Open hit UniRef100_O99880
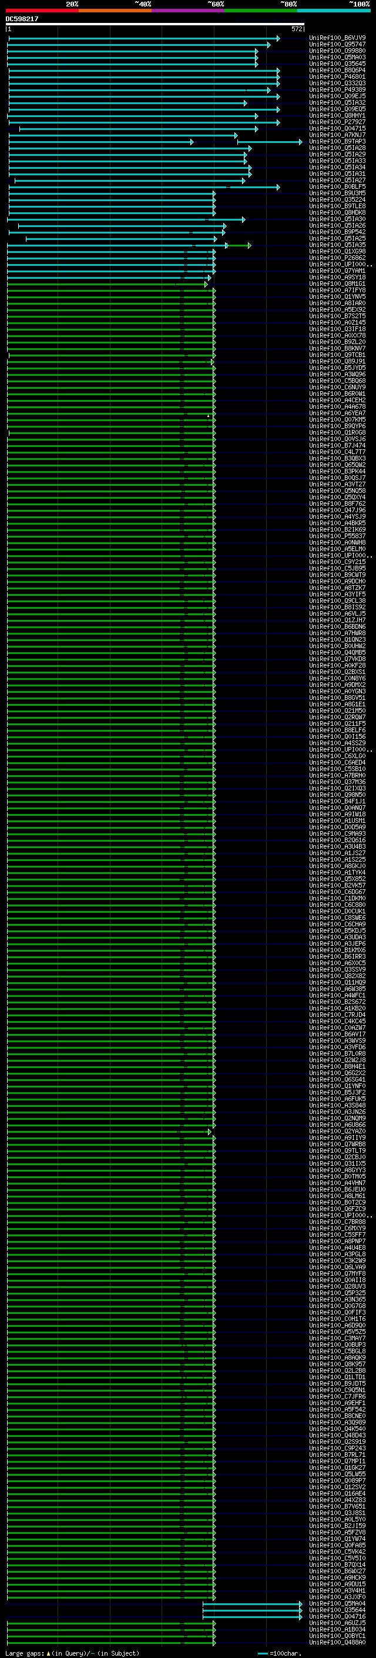Image resolution: width=376 pixels, height=1658 pixels. click(x=337, y=51)
